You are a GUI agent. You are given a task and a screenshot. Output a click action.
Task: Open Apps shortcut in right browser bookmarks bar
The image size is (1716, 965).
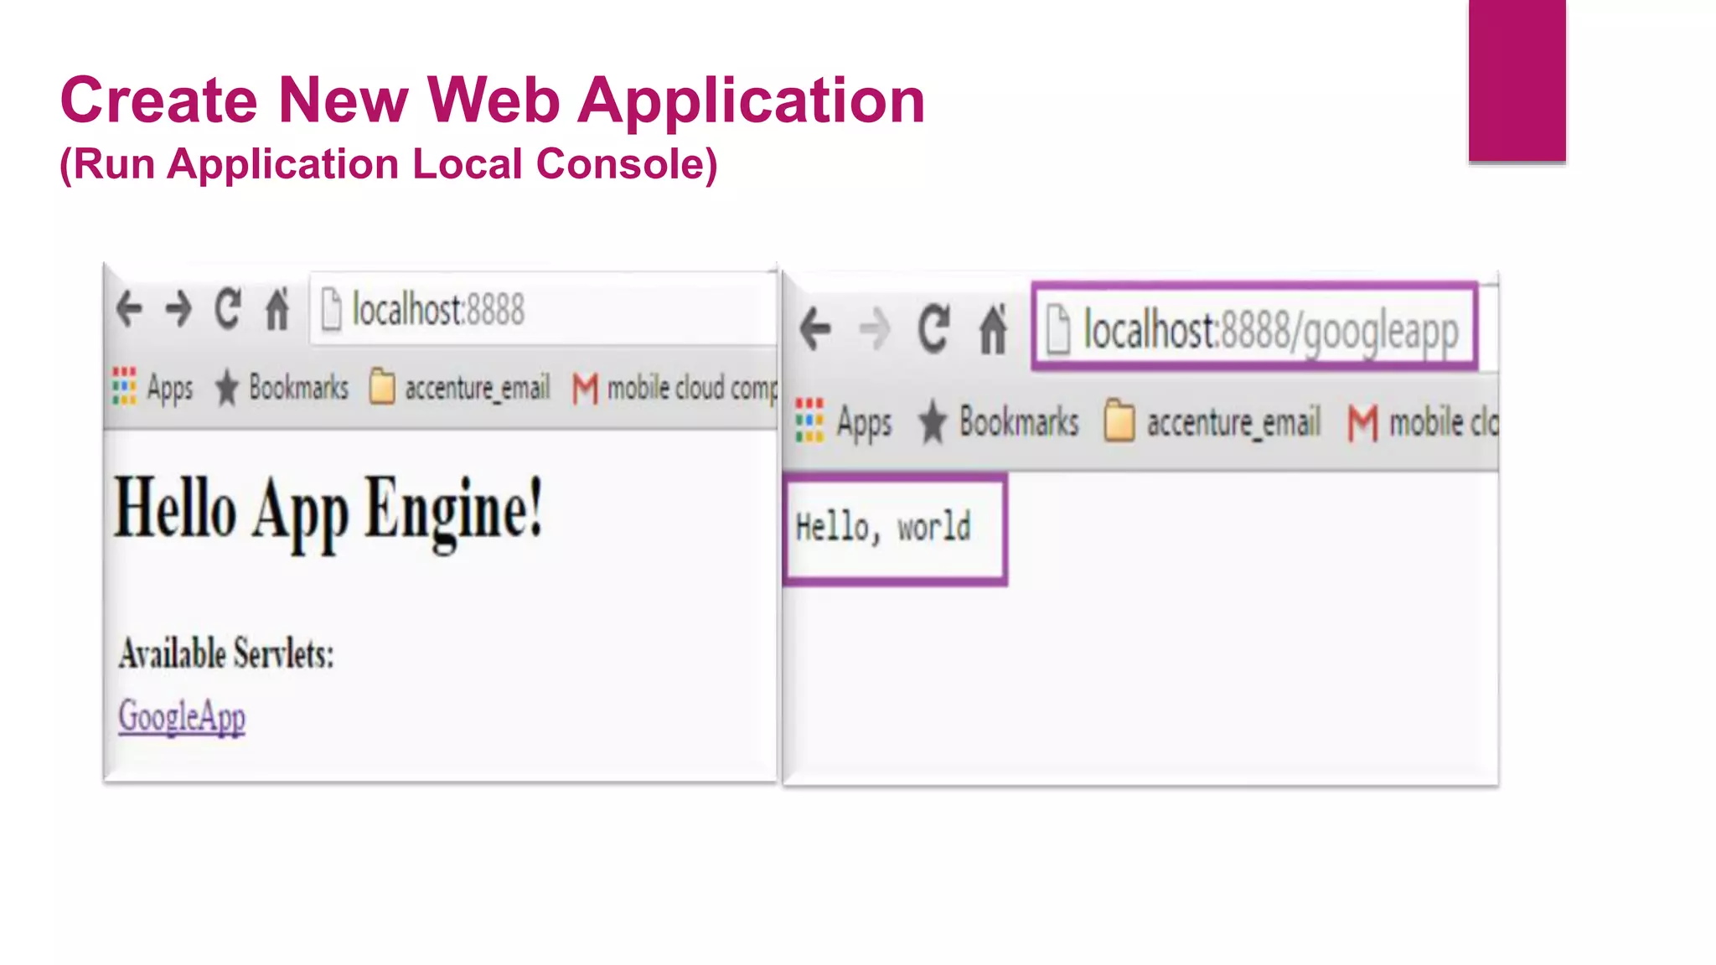844,422
